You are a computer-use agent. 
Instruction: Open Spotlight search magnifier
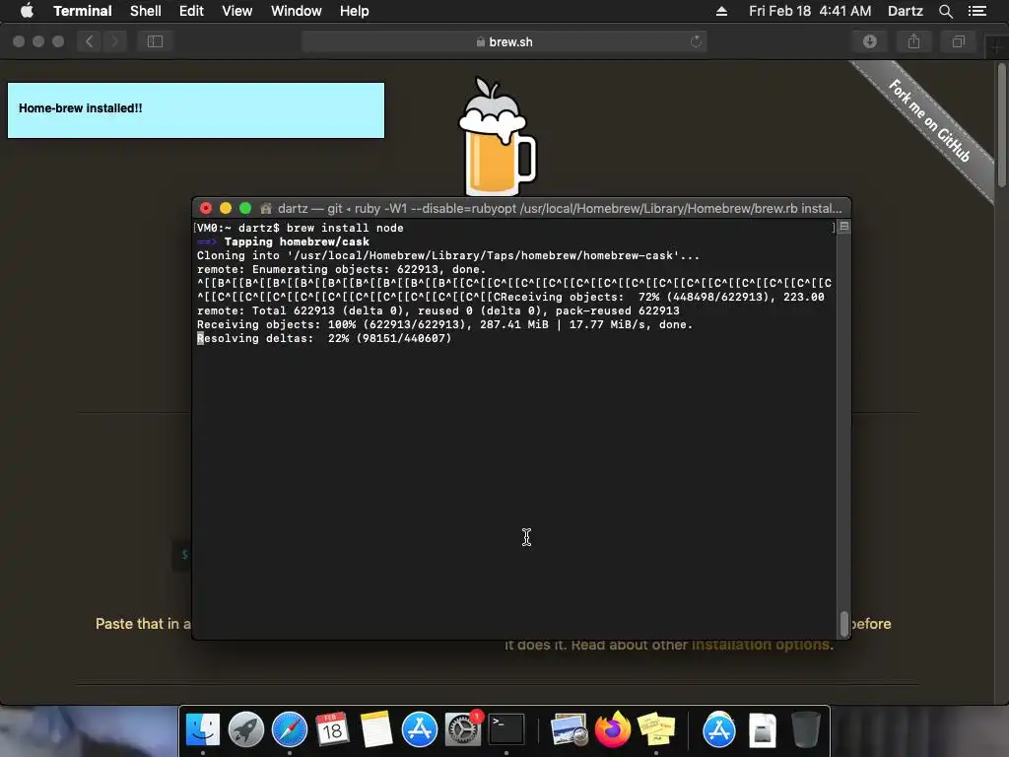(945, 11)
